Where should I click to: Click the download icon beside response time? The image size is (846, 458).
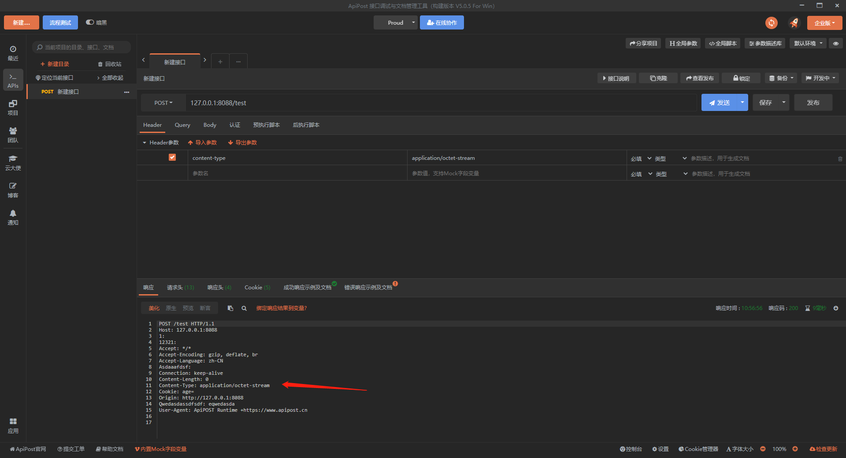836,308
